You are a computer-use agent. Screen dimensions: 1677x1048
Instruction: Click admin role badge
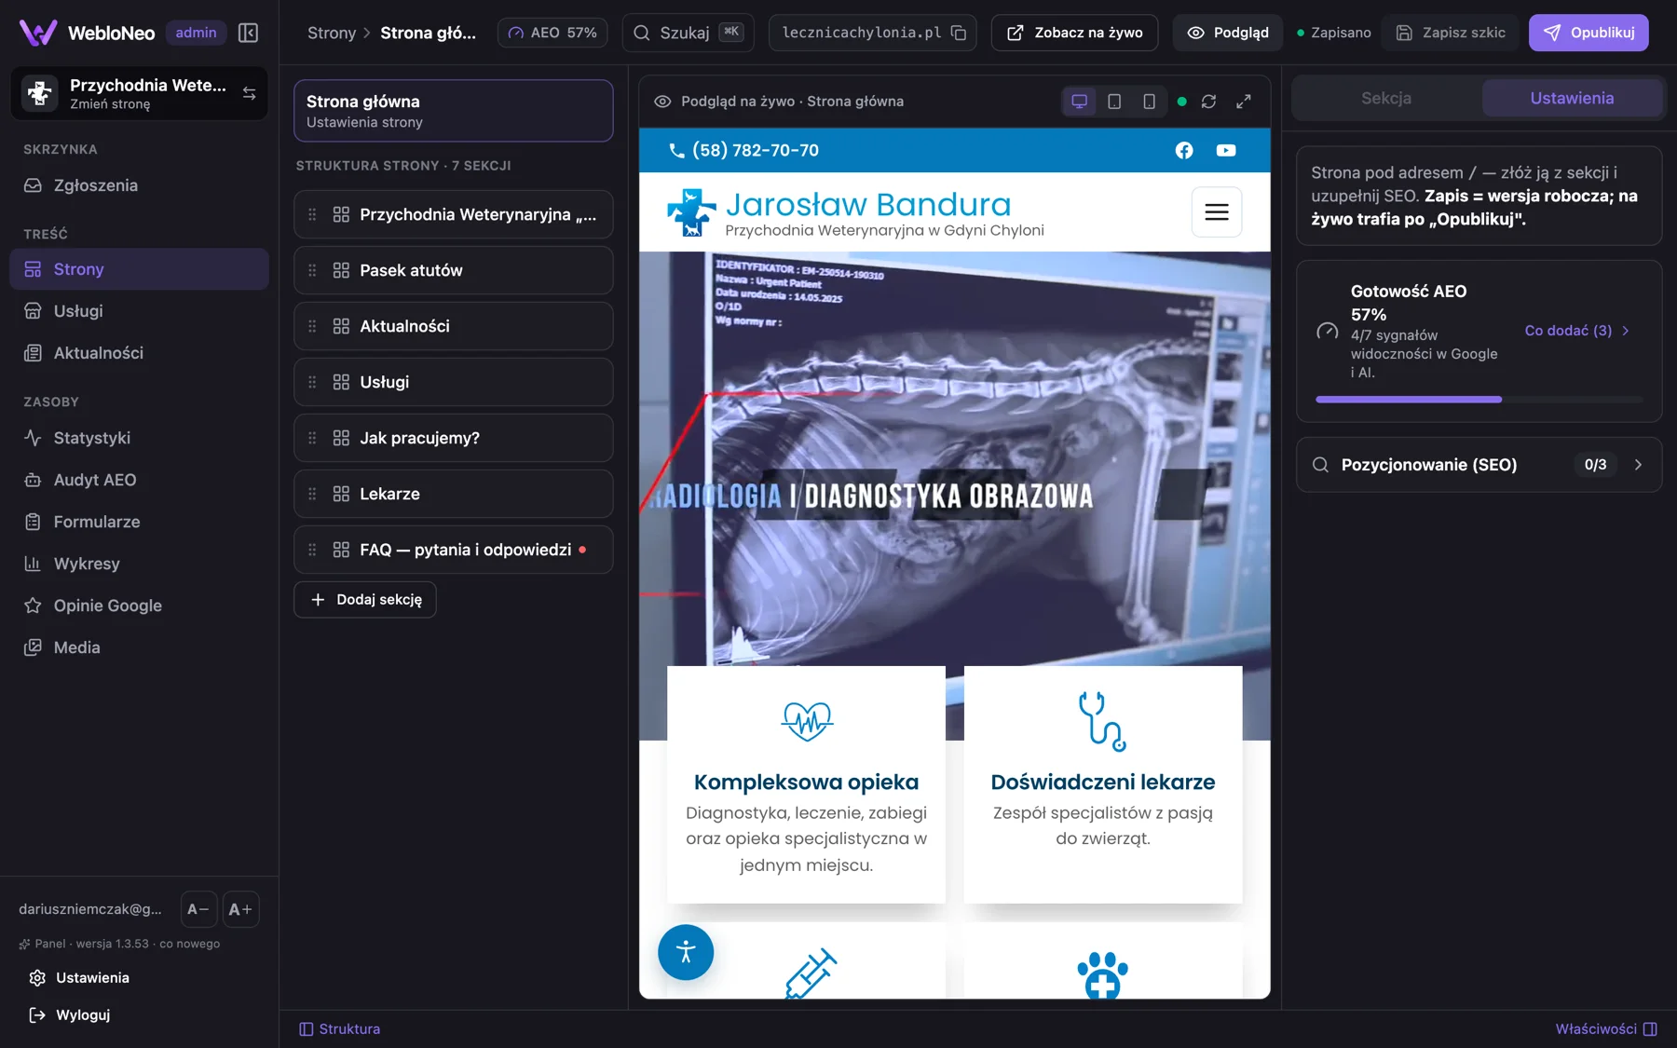196,33
